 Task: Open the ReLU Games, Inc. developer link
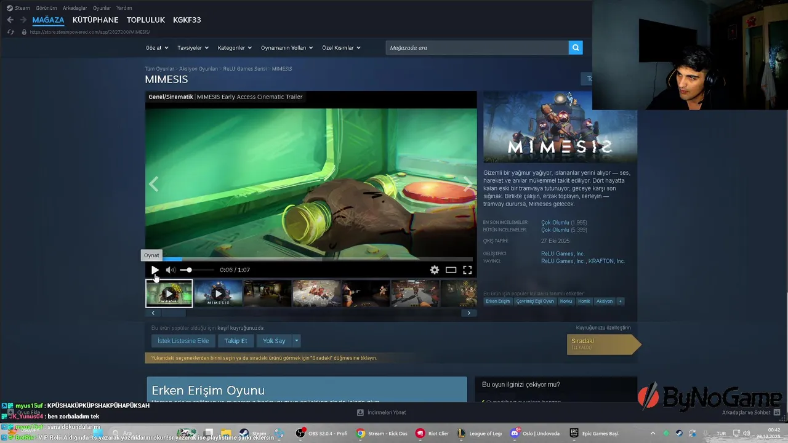click(563, 253)
